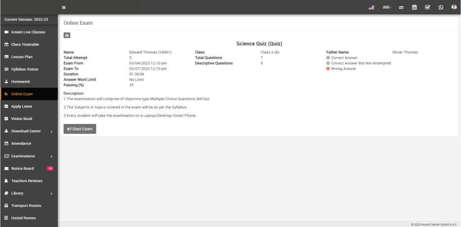
Task: Open Gmeet Live Classes from sidebar
Action: 27,32
